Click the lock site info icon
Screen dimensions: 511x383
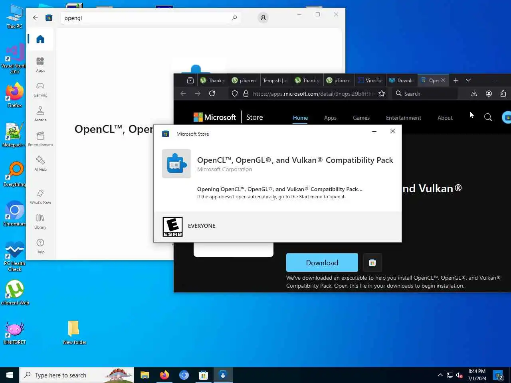pyautogui.click(x=246, y=93)
